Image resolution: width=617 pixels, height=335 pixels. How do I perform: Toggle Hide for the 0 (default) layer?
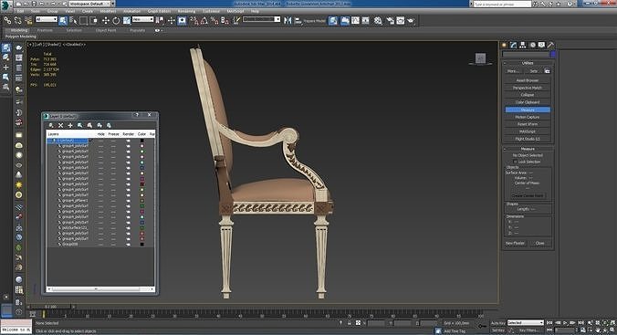click(x=101, y=141)
